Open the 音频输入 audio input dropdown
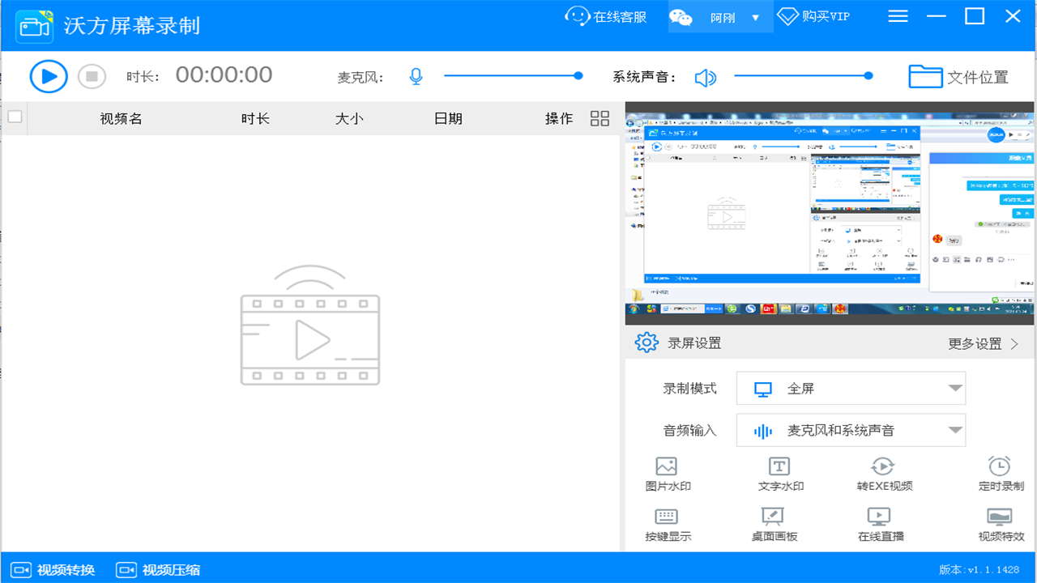This screenshot has width=1037, height=583. 851,430
